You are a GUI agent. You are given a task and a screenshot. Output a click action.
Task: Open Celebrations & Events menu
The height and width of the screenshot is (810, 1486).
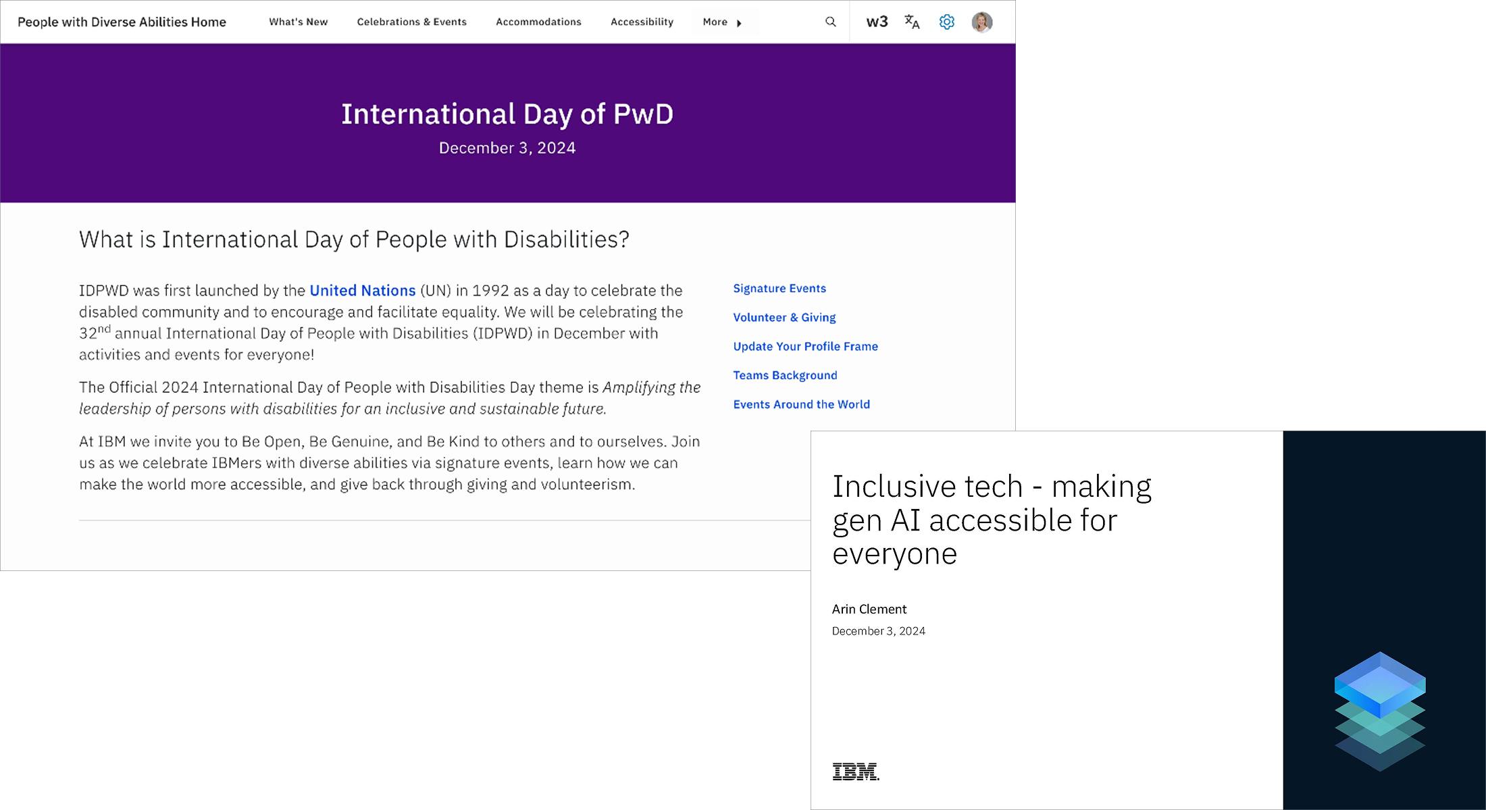tap(412, 22)
